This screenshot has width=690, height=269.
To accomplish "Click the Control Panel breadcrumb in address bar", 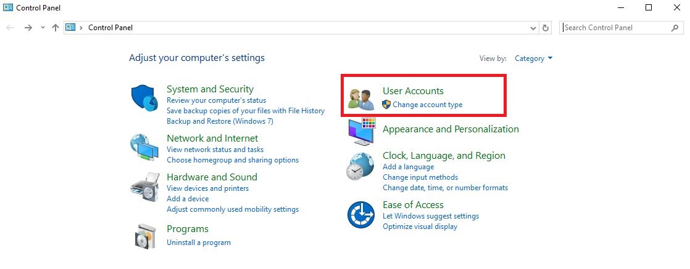I will [110, 28].
